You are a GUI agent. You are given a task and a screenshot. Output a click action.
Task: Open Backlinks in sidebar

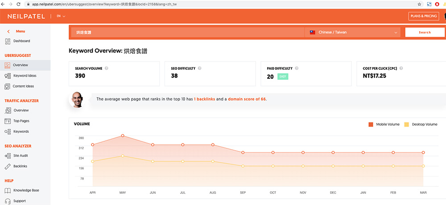click(20, 166)
